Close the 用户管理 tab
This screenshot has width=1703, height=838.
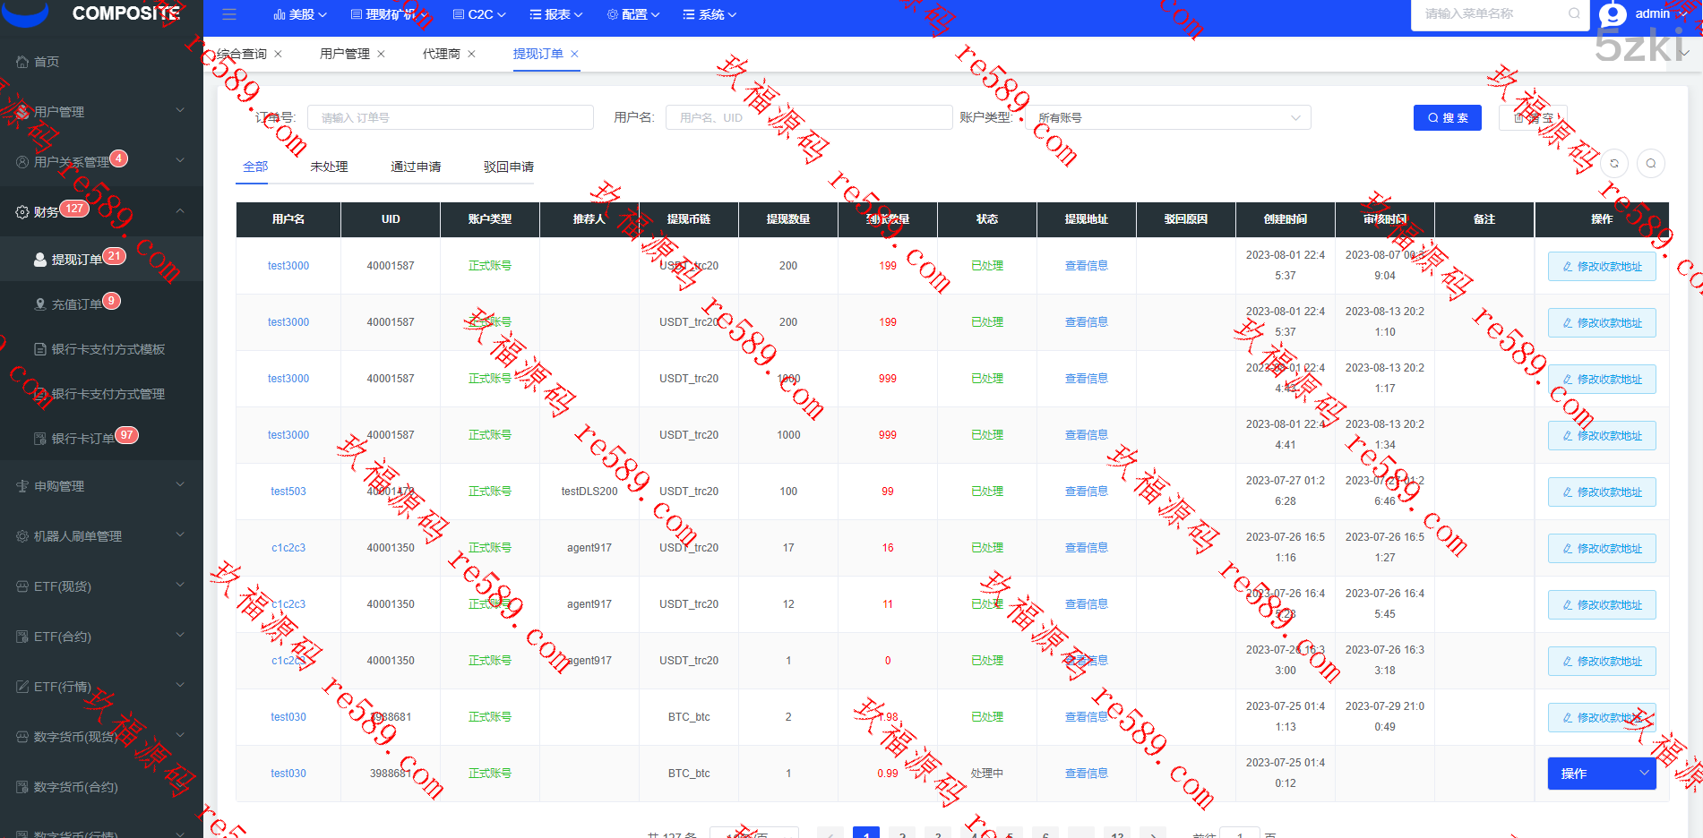point(381,54)
